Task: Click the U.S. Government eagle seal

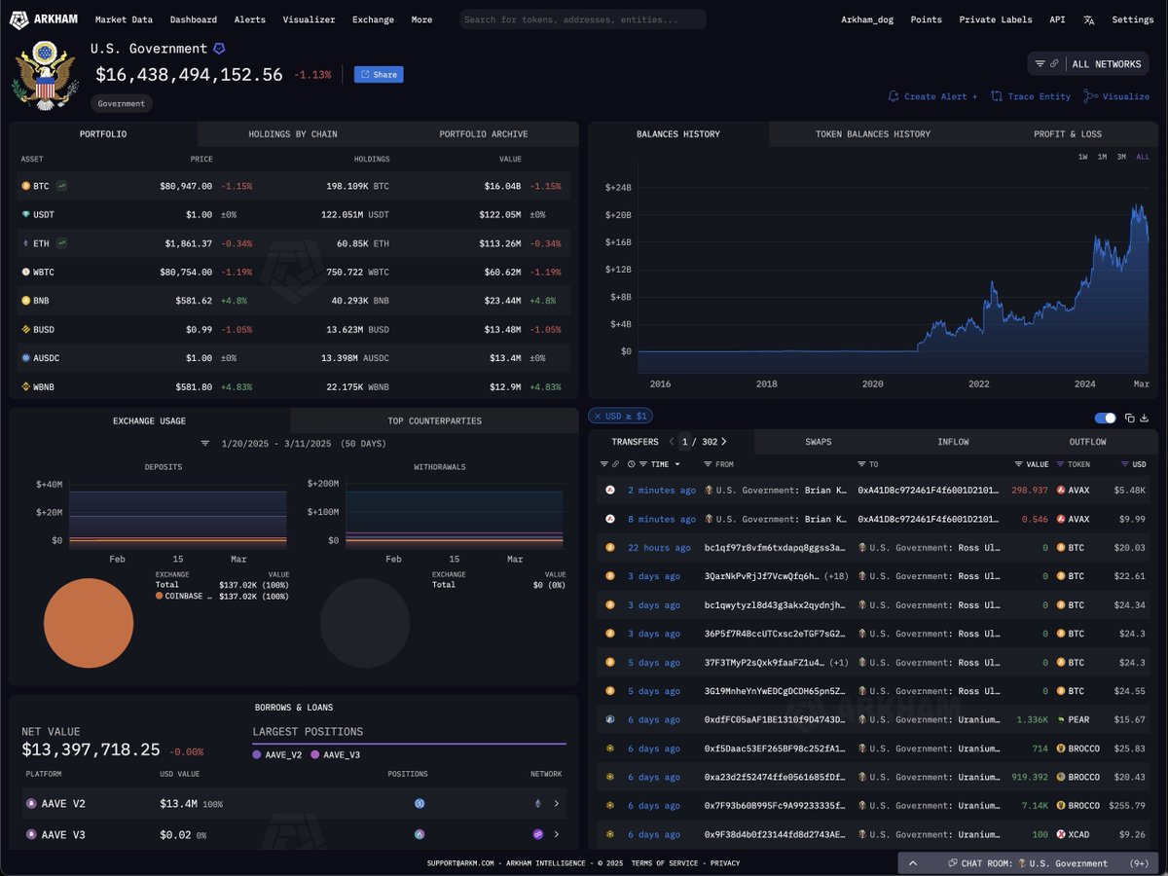Action: 44,75
